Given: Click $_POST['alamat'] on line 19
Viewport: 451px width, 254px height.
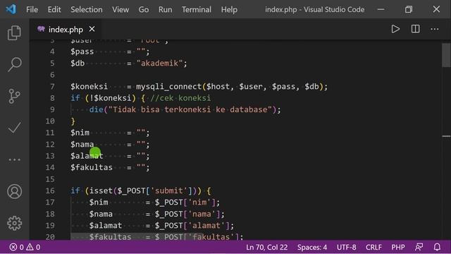Looking at the screenshot, I should 192,226.
